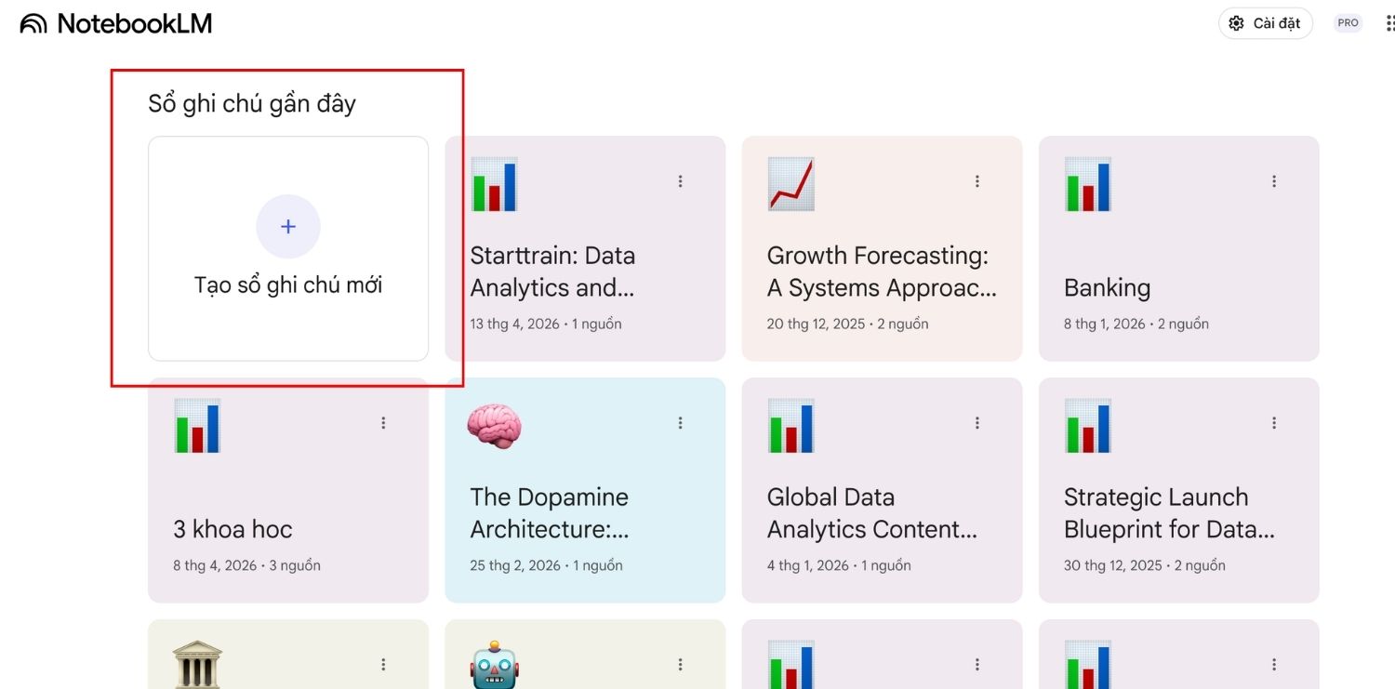The height and width of the screenshot is (689, 1395).
Task: Open the Cài đặt settings button
Action: (1265, 24)
